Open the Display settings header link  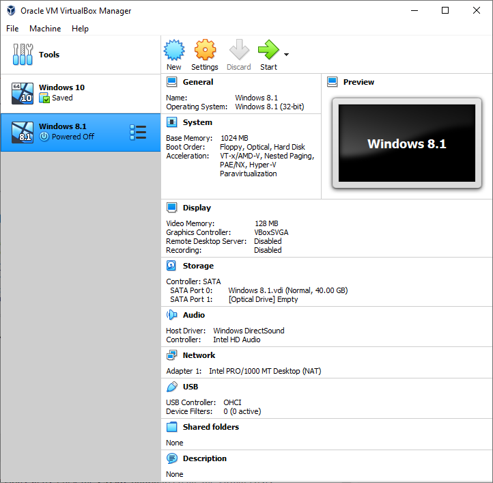197,208
